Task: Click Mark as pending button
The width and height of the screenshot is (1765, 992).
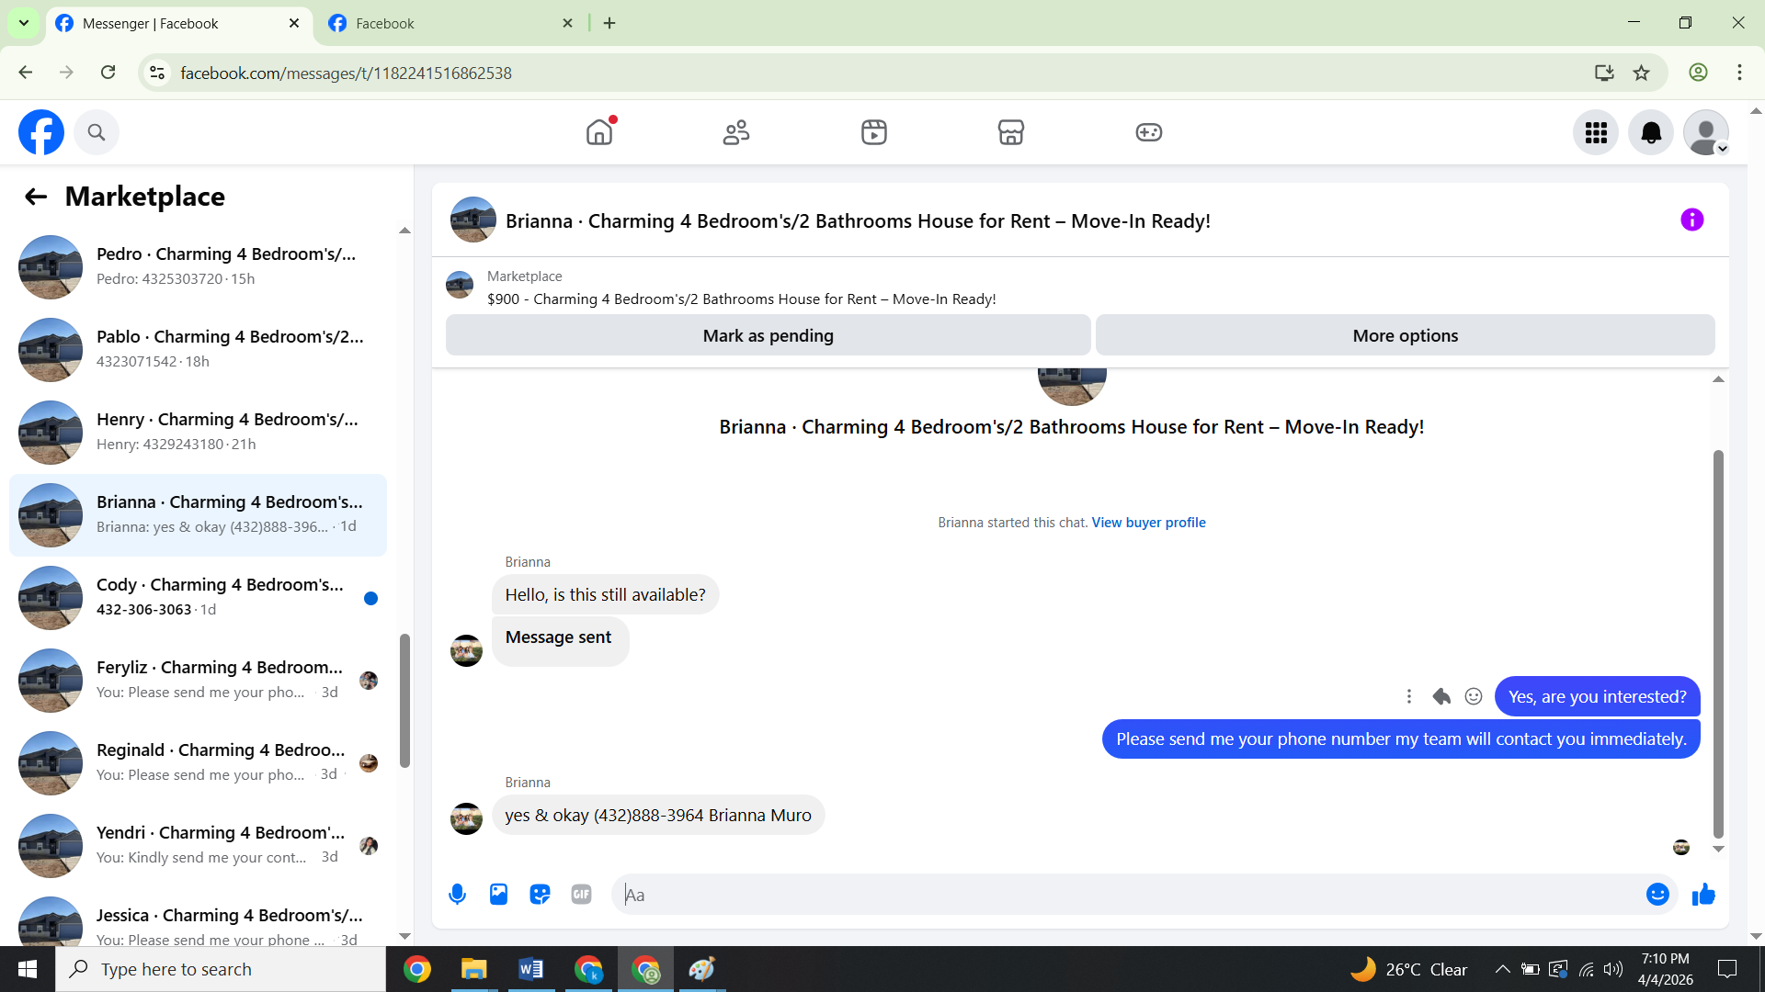Action: coord(768,336)
